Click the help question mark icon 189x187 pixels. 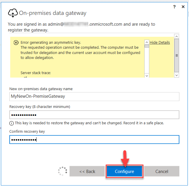(x=174, y=7)
